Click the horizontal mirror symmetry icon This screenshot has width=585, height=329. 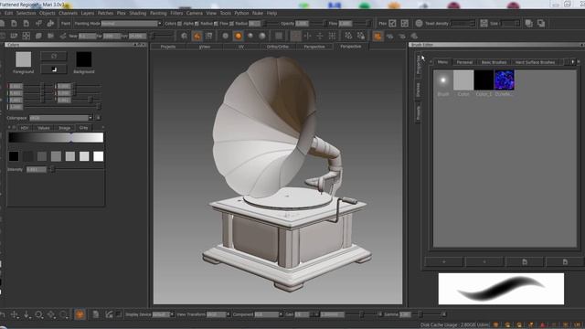[320, 36]
